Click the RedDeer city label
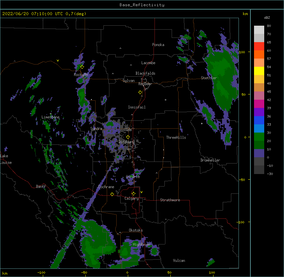The image size is (284, 277). pos(145,84)
